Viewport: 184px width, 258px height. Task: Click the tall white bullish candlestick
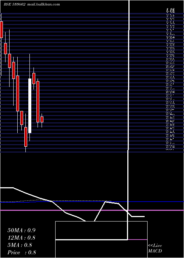pos(30,106)
